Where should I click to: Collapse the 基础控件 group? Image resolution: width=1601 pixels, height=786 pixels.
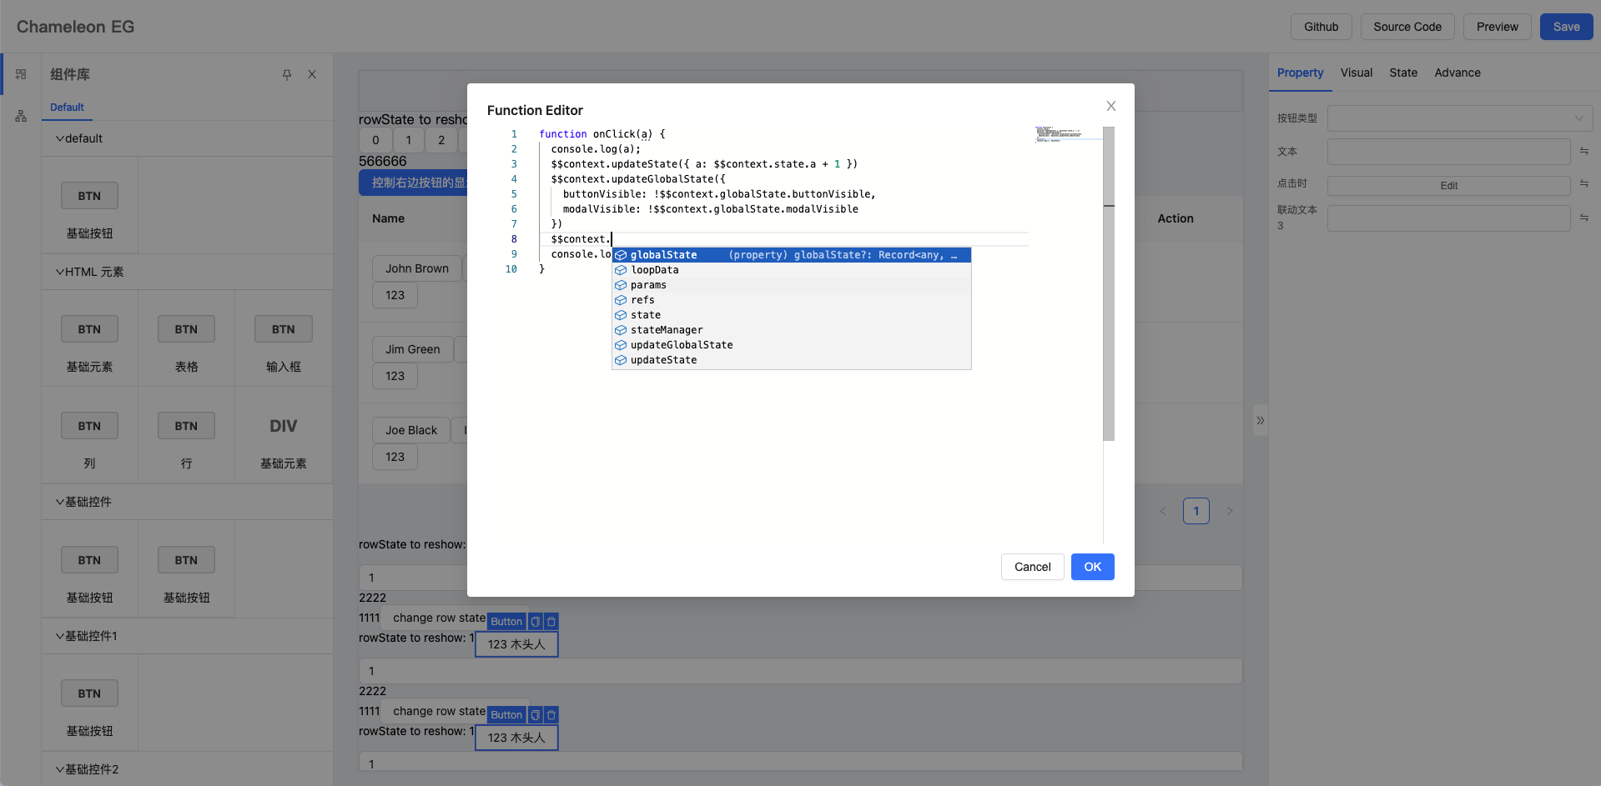click(187, 502)
